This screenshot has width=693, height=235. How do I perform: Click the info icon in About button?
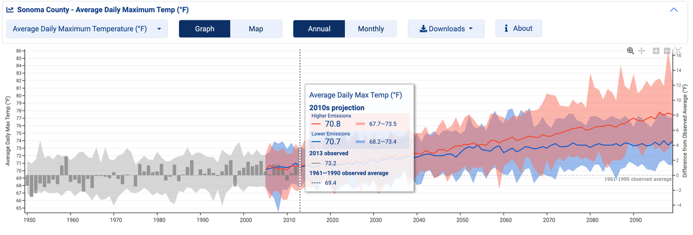pos(506,28)
